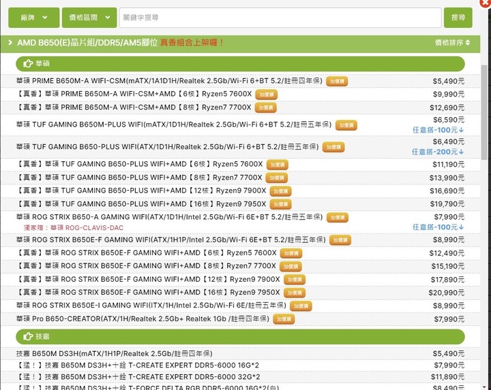Image resolution: width=491 pixels, height=390 pixels.
Task: Select 華碩 ROG STRIX B650-A GAMING WIFI row
Action: [240, 222]
